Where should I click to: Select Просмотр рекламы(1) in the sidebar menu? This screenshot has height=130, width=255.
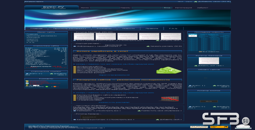42,36
